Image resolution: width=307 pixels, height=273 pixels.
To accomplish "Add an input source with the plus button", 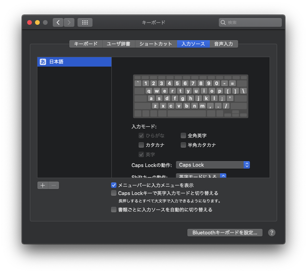I will 43,185.
